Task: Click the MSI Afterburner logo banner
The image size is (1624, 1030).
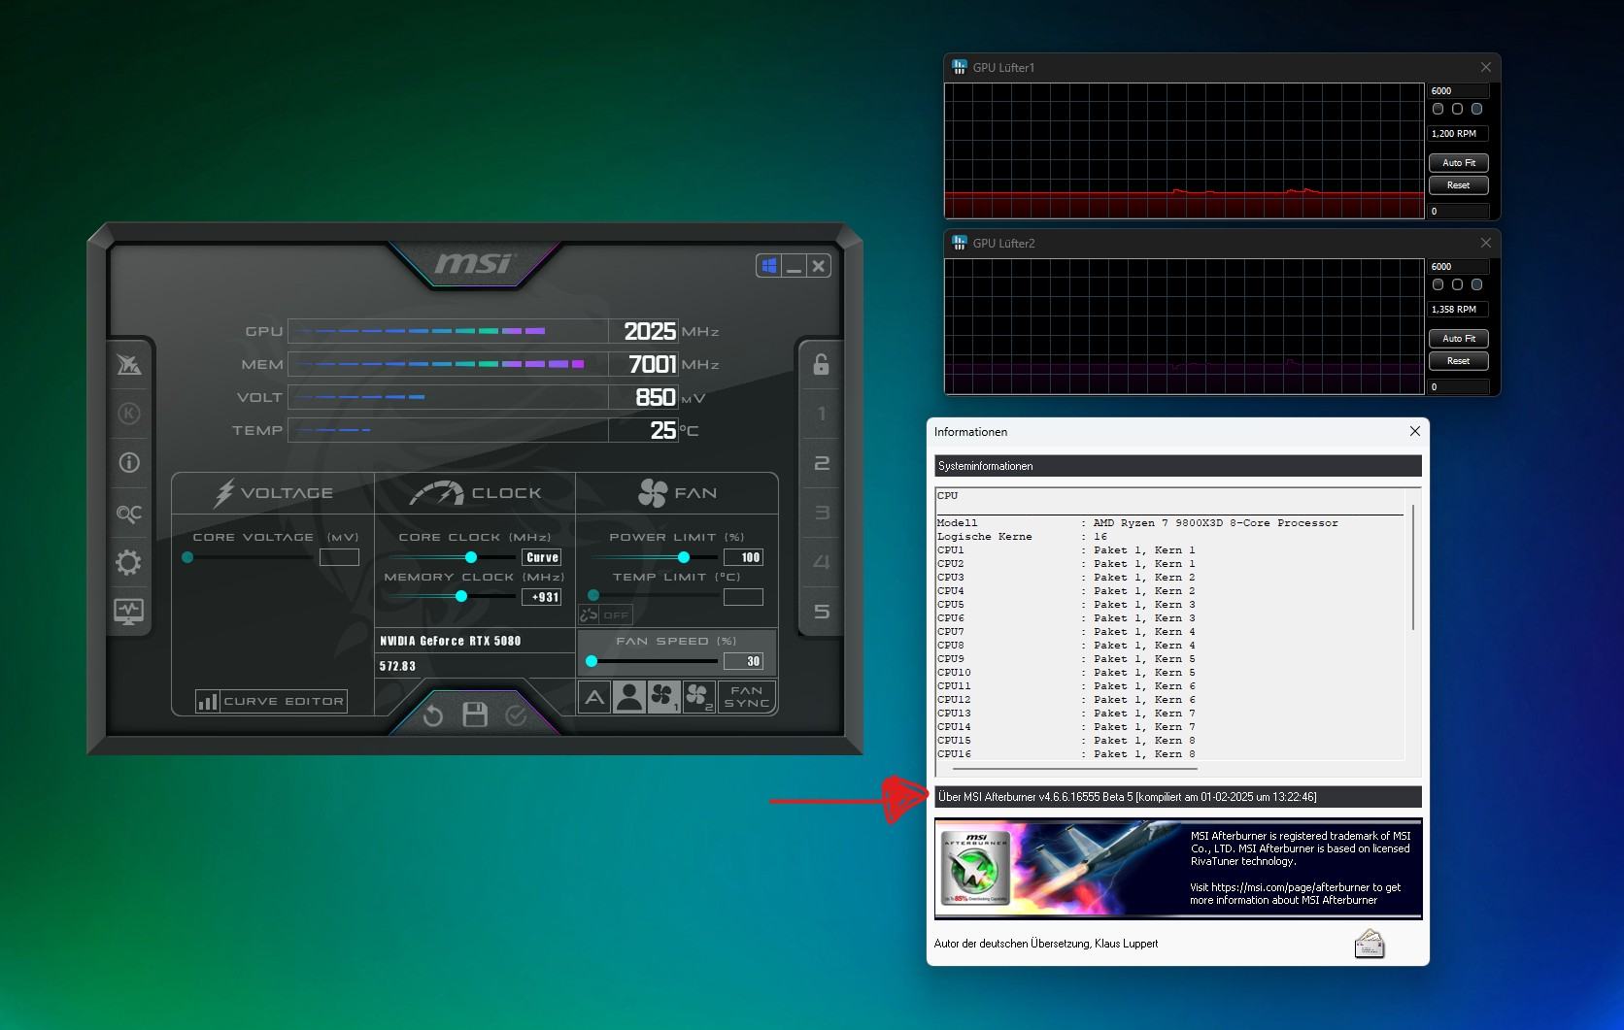Action: tap(1178, 869)
